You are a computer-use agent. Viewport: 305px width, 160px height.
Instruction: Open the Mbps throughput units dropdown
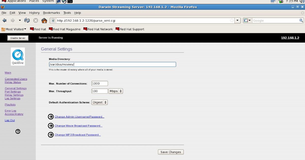click(116, 91)
